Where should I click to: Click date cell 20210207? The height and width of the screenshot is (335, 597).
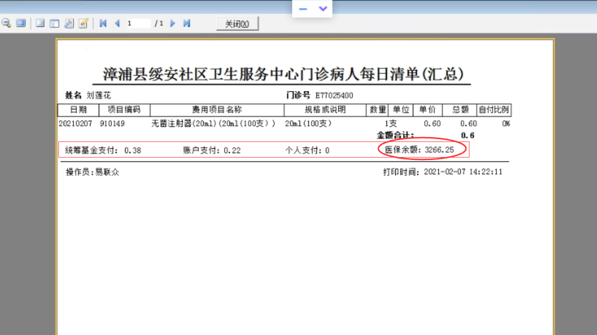coord(75,123)
